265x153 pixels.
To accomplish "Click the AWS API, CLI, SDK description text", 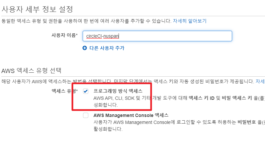I will [179, 101].
